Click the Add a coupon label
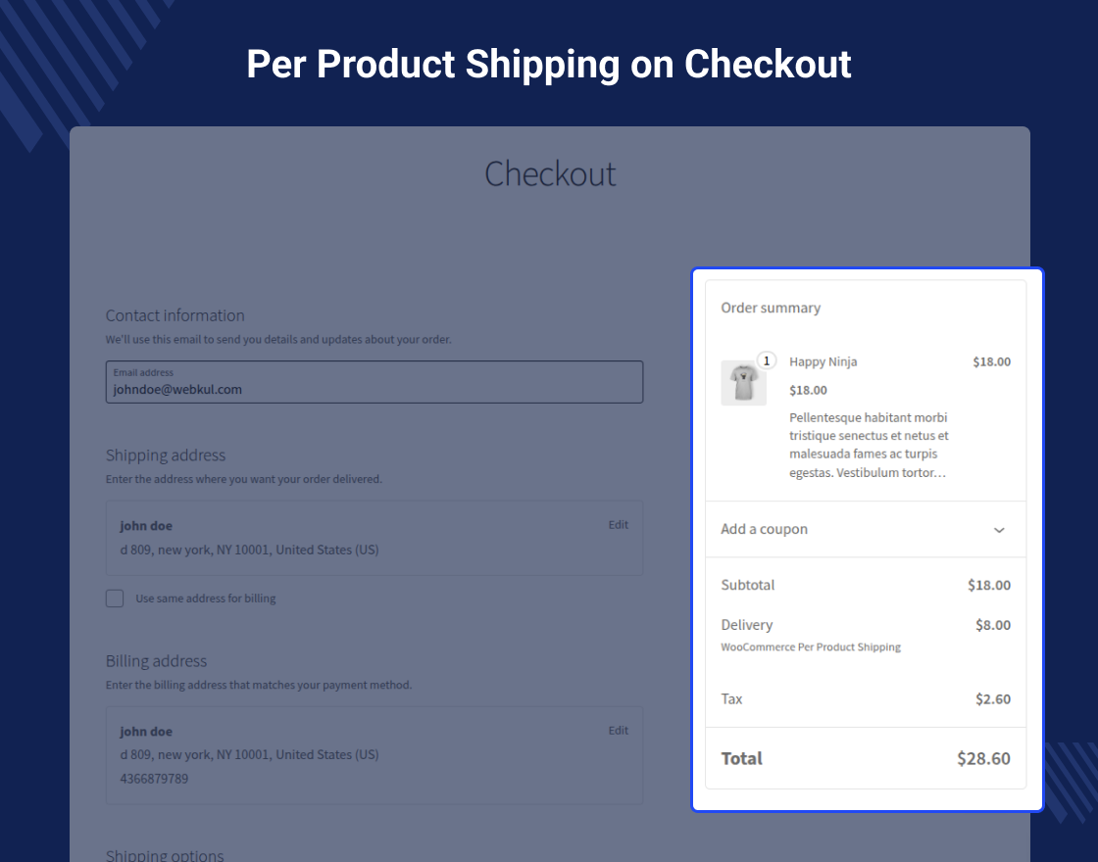The width and height of the screenshot is (1098, 862). tap(764, 529)
